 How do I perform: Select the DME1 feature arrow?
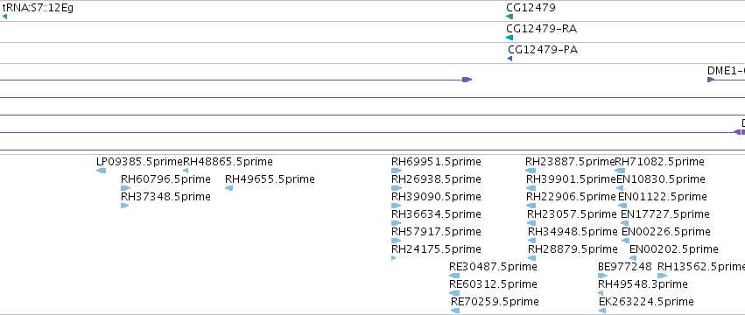pyautogui.click(x=711, y=80)
